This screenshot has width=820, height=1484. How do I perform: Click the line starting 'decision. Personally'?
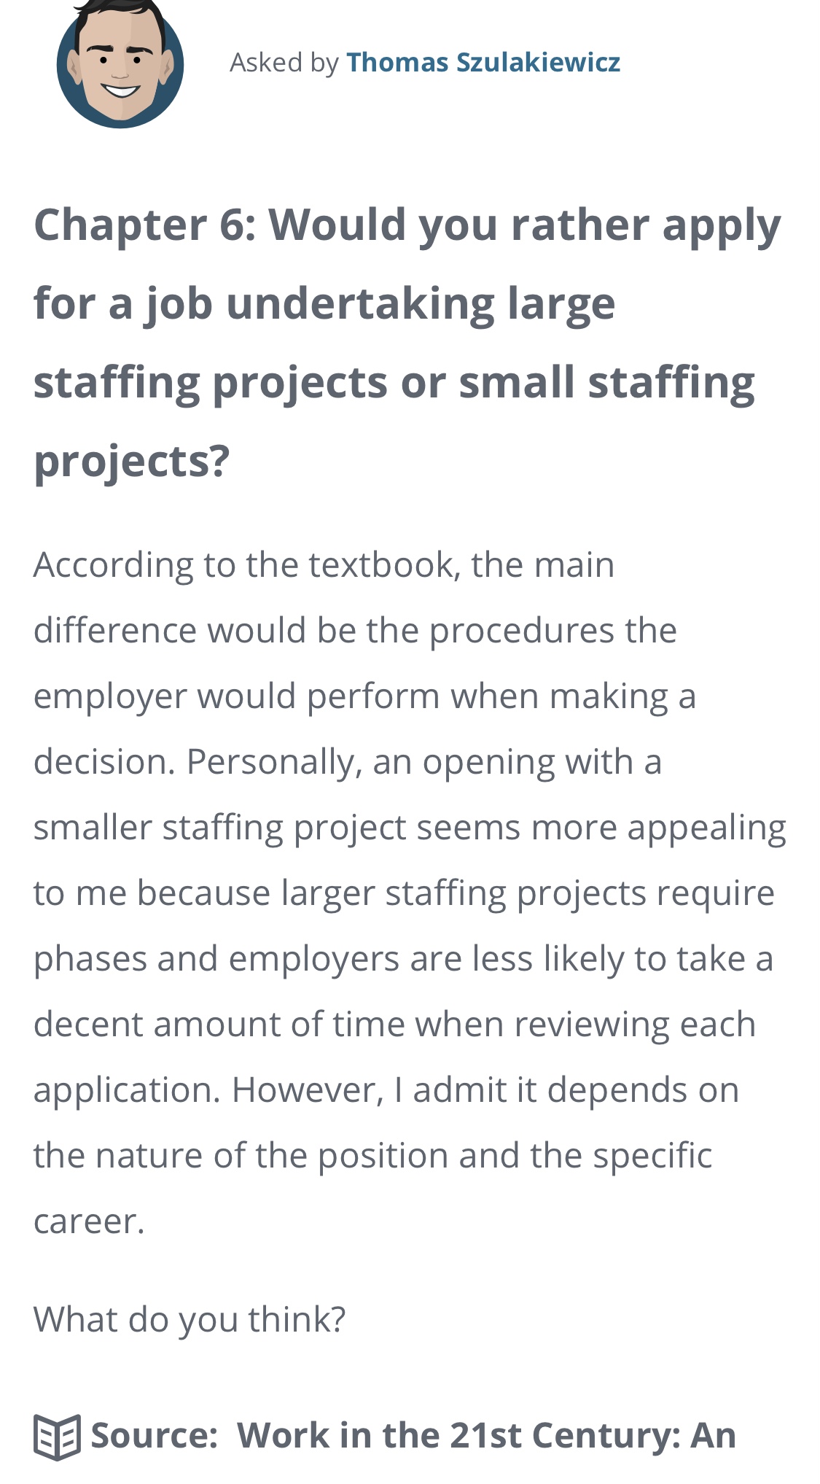coord(347,762)
